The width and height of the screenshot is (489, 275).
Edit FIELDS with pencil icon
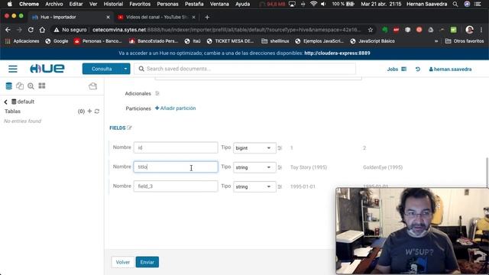[129, 128]
